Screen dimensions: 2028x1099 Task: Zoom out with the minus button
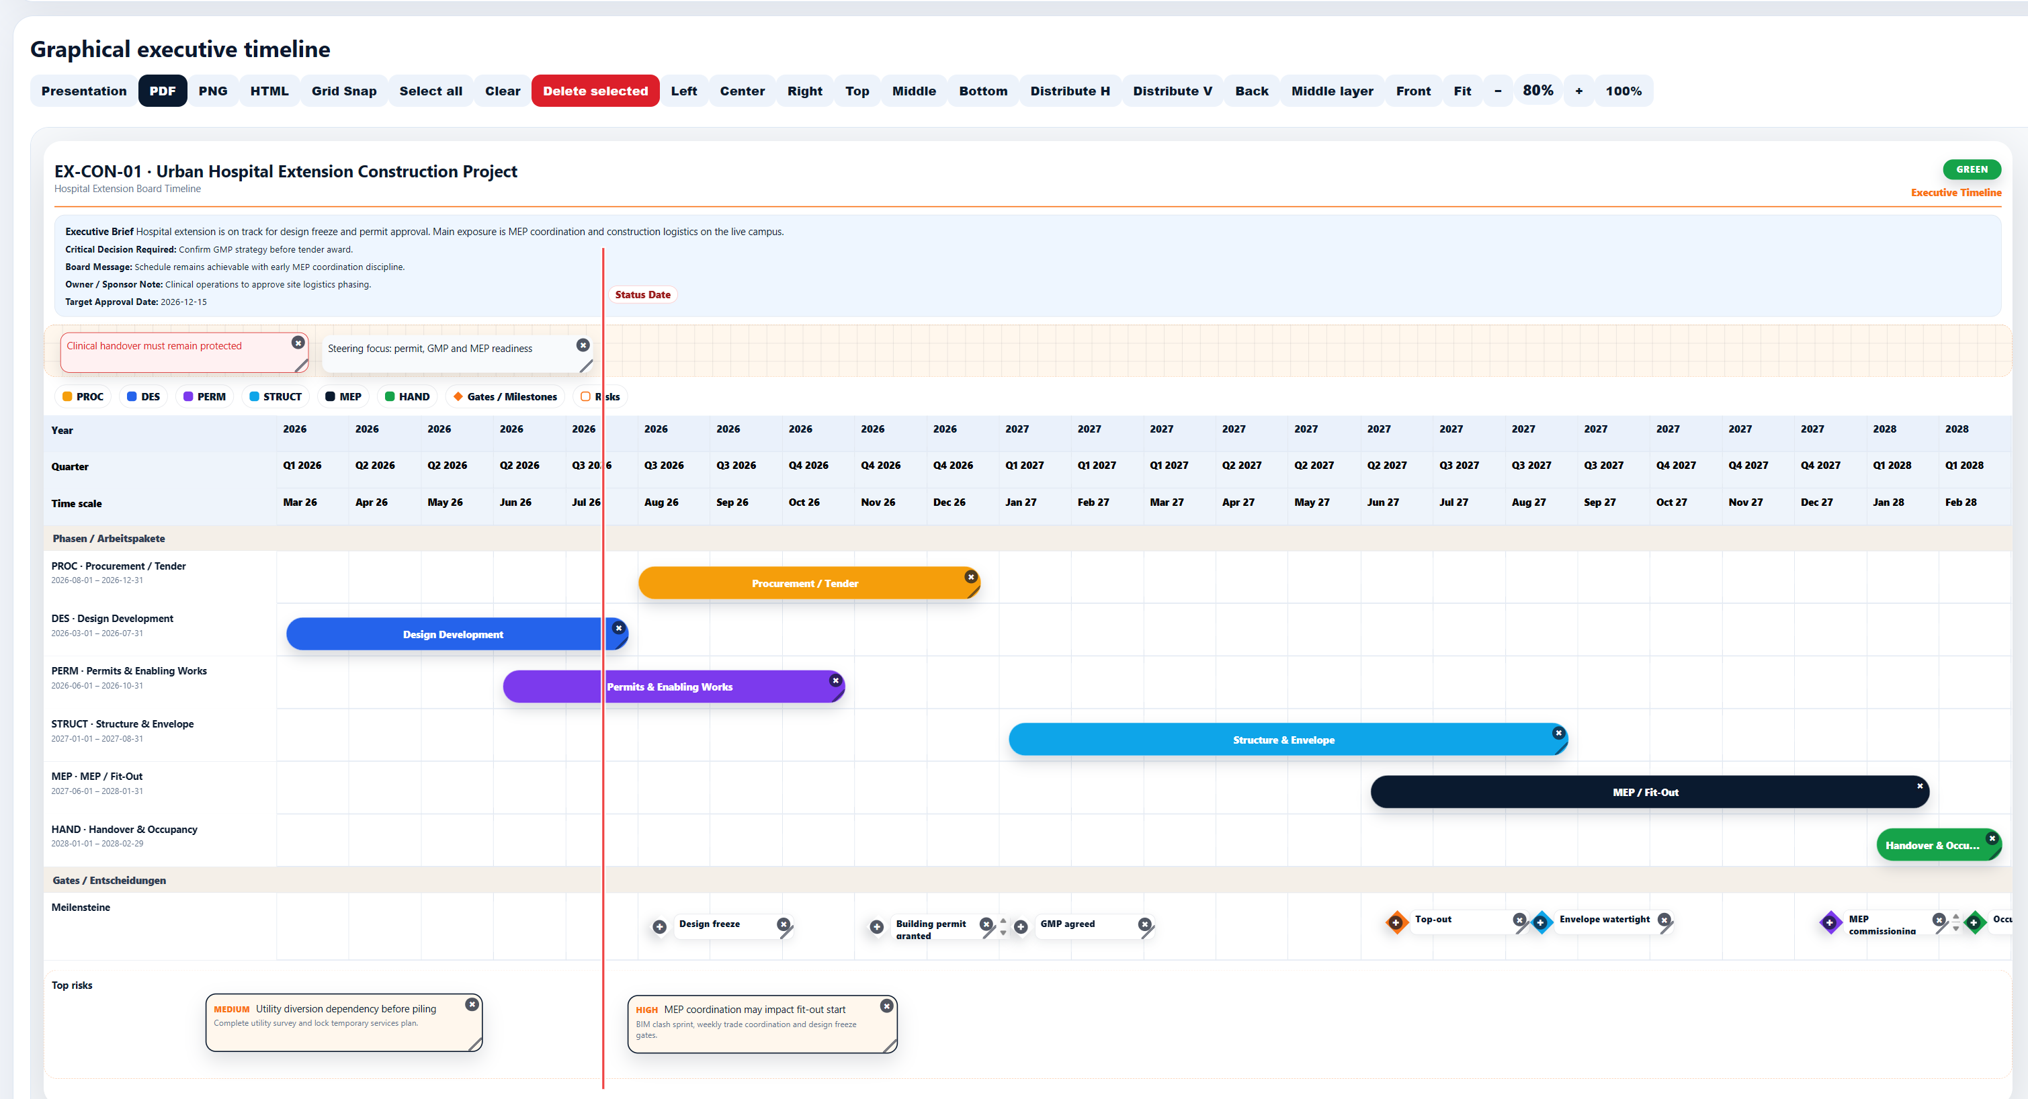pyautogui.click(x=1498, y=91)
